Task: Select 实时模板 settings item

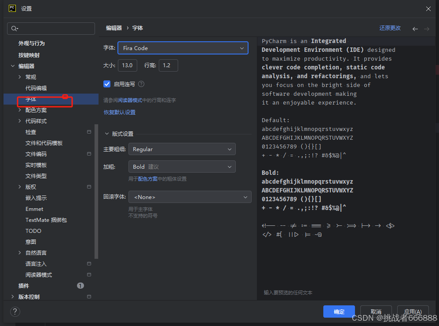Action: tap(36, 165)
